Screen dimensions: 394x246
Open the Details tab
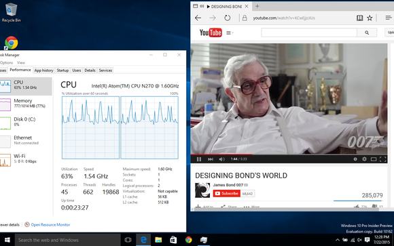point(90,70)
